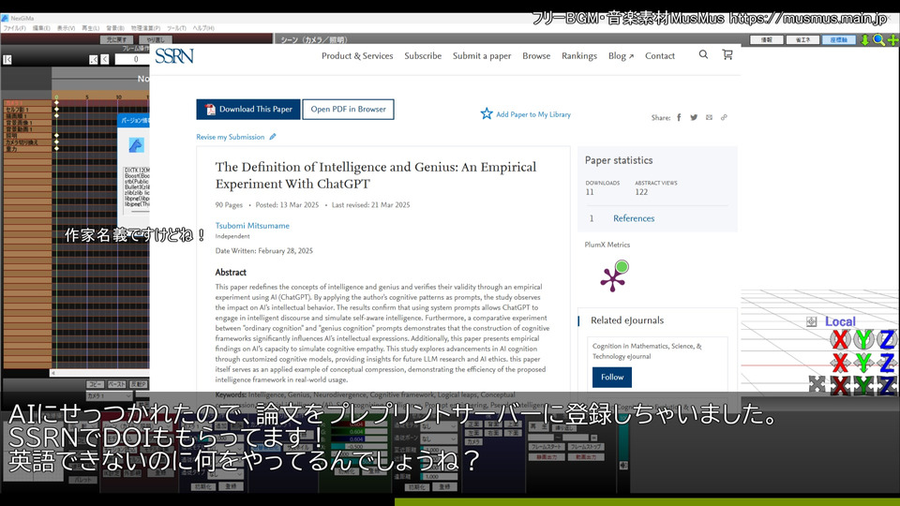Click the green Y move axis icon
The image size is (900, 506).
point(863,363)
